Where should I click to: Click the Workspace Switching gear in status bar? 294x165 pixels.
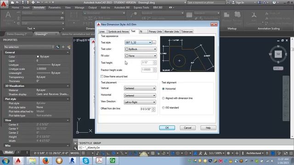point(228,153)
